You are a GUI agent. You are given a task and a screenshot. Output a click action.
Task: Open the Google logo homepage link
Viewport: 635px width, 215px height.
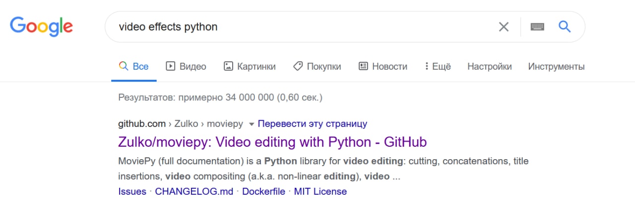tap(41, 27)
